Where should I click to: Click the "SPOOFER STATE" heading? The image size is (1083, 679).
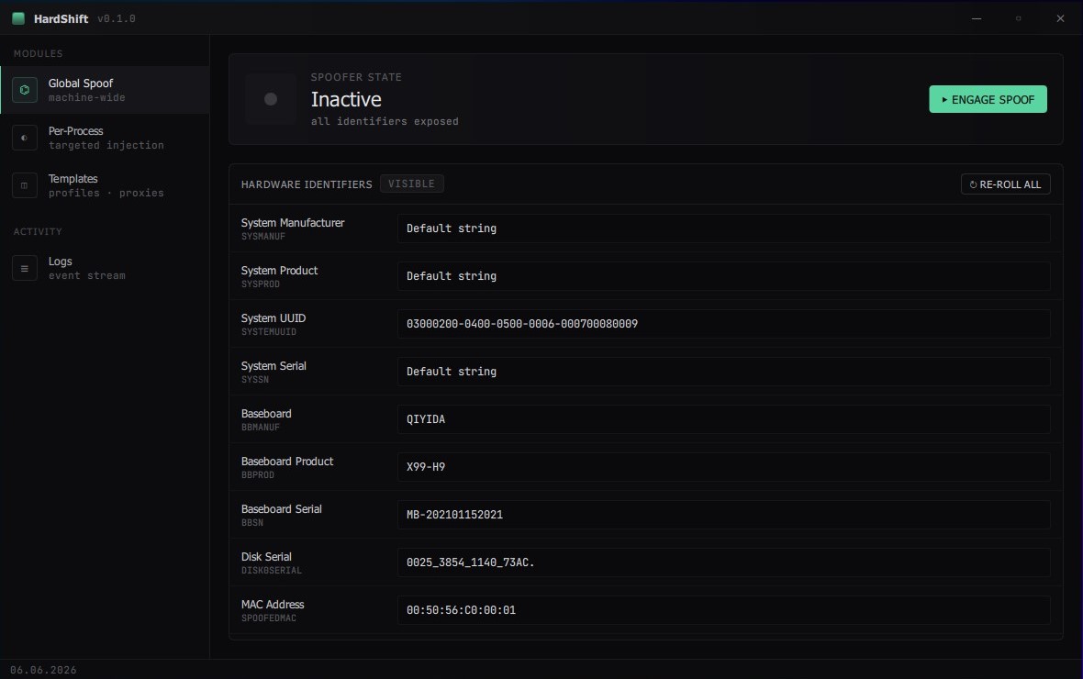tap(356, 77)
